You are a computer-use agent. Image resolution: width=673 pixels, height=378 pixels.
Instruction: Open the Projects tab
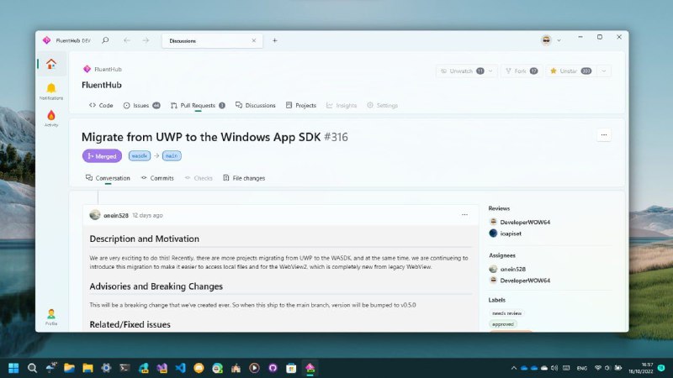(x=301, y=106)
